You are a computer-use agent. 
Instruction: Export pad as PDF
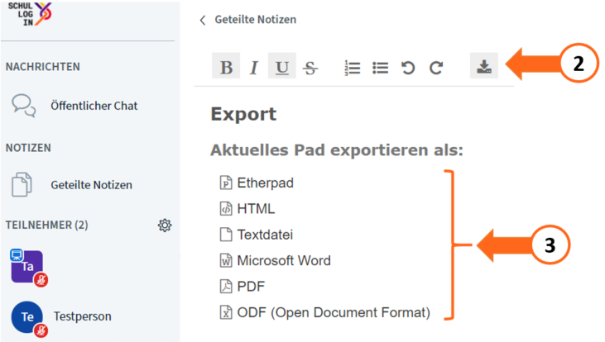242,287
